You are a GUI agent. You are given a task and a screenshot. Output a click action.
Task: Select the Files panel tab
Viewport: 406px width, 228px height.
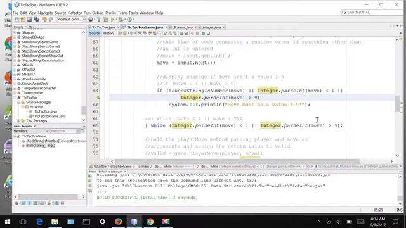pyautogui.click(x=32, y=27)
